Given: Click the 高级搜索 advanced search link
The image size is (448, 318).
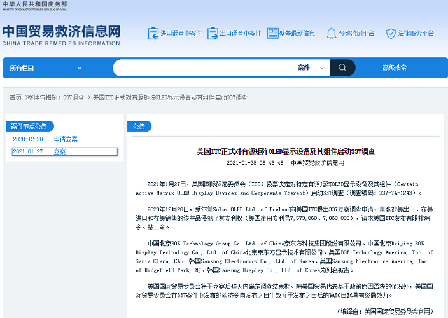Looking at the screenshot, I should point(395,67).
